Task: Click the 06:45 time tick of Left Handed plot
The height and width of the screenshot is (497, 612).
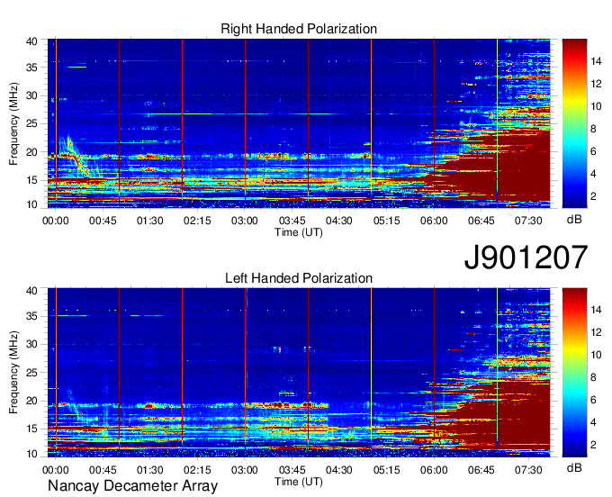Action: pyautogui.click(x=481, y=470)
